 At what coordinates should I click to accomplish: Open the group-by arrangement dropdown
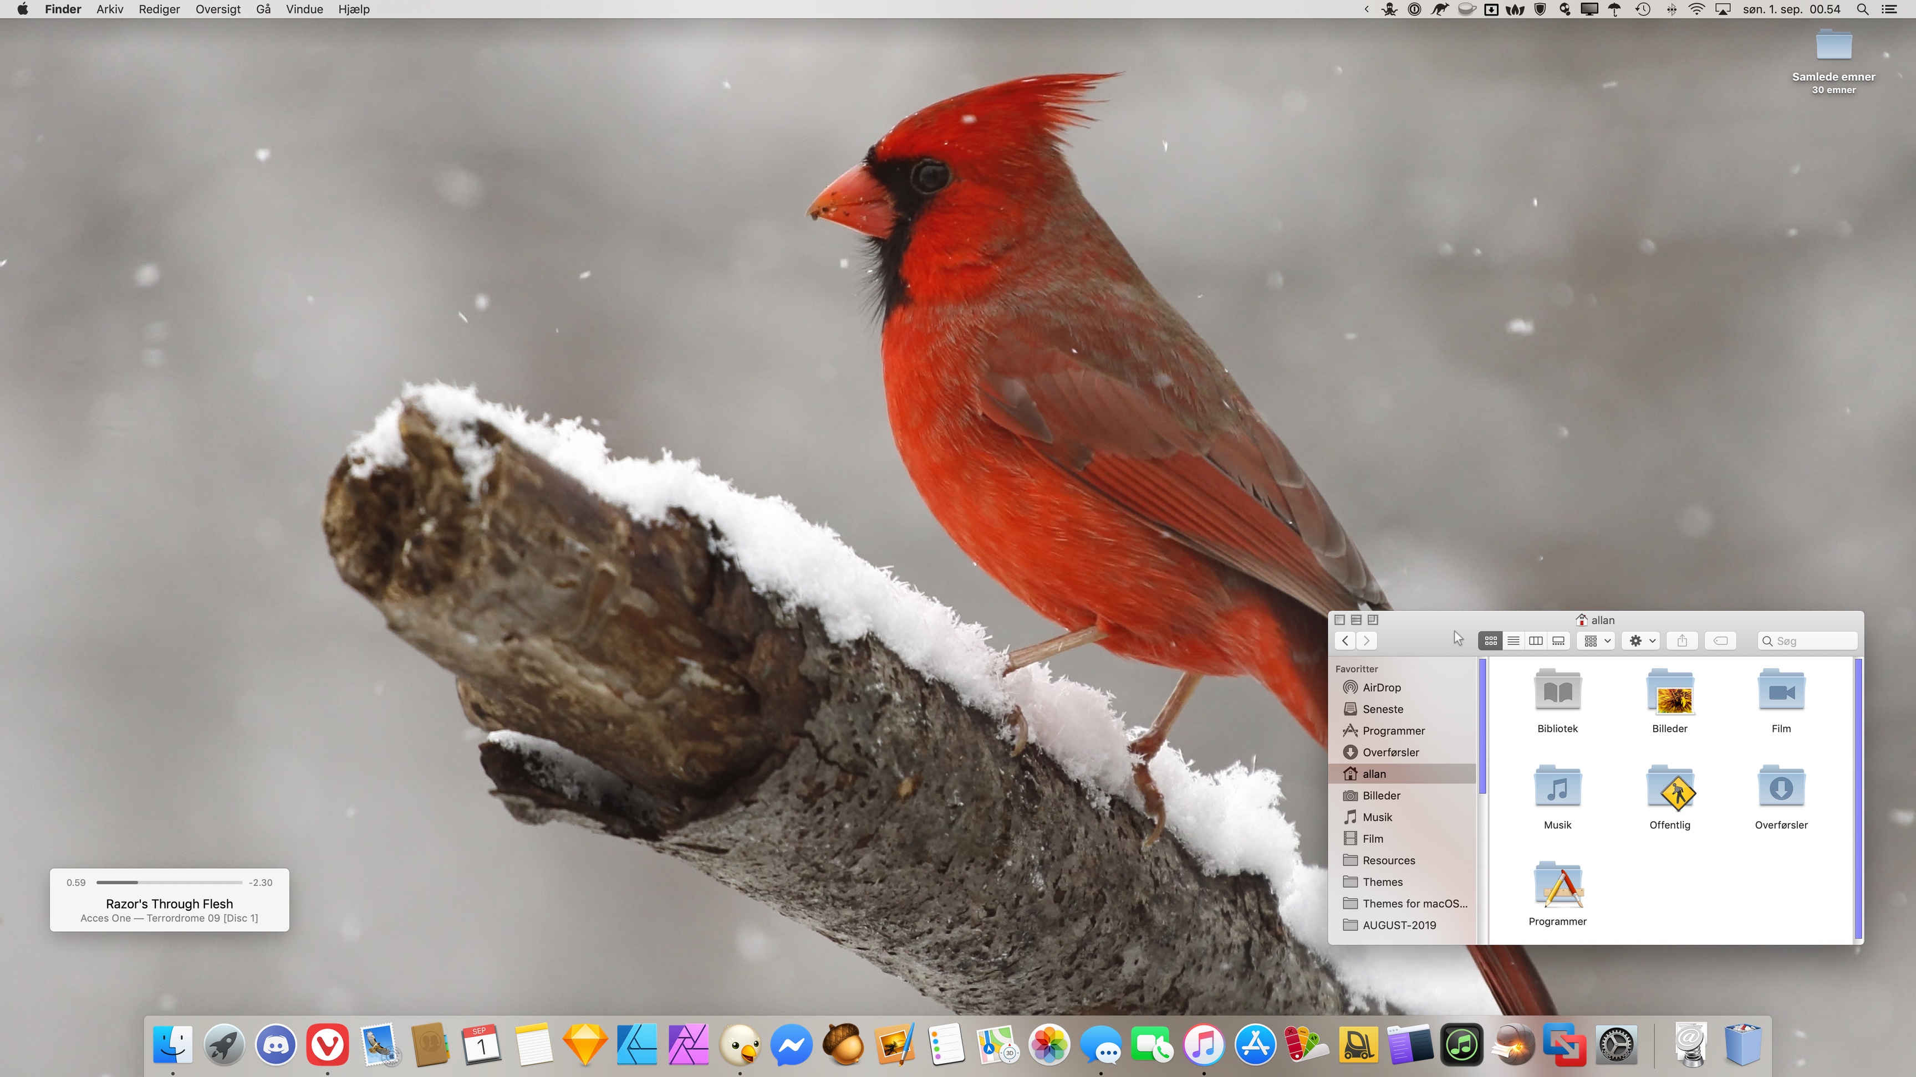click(x=1596, y=640)
